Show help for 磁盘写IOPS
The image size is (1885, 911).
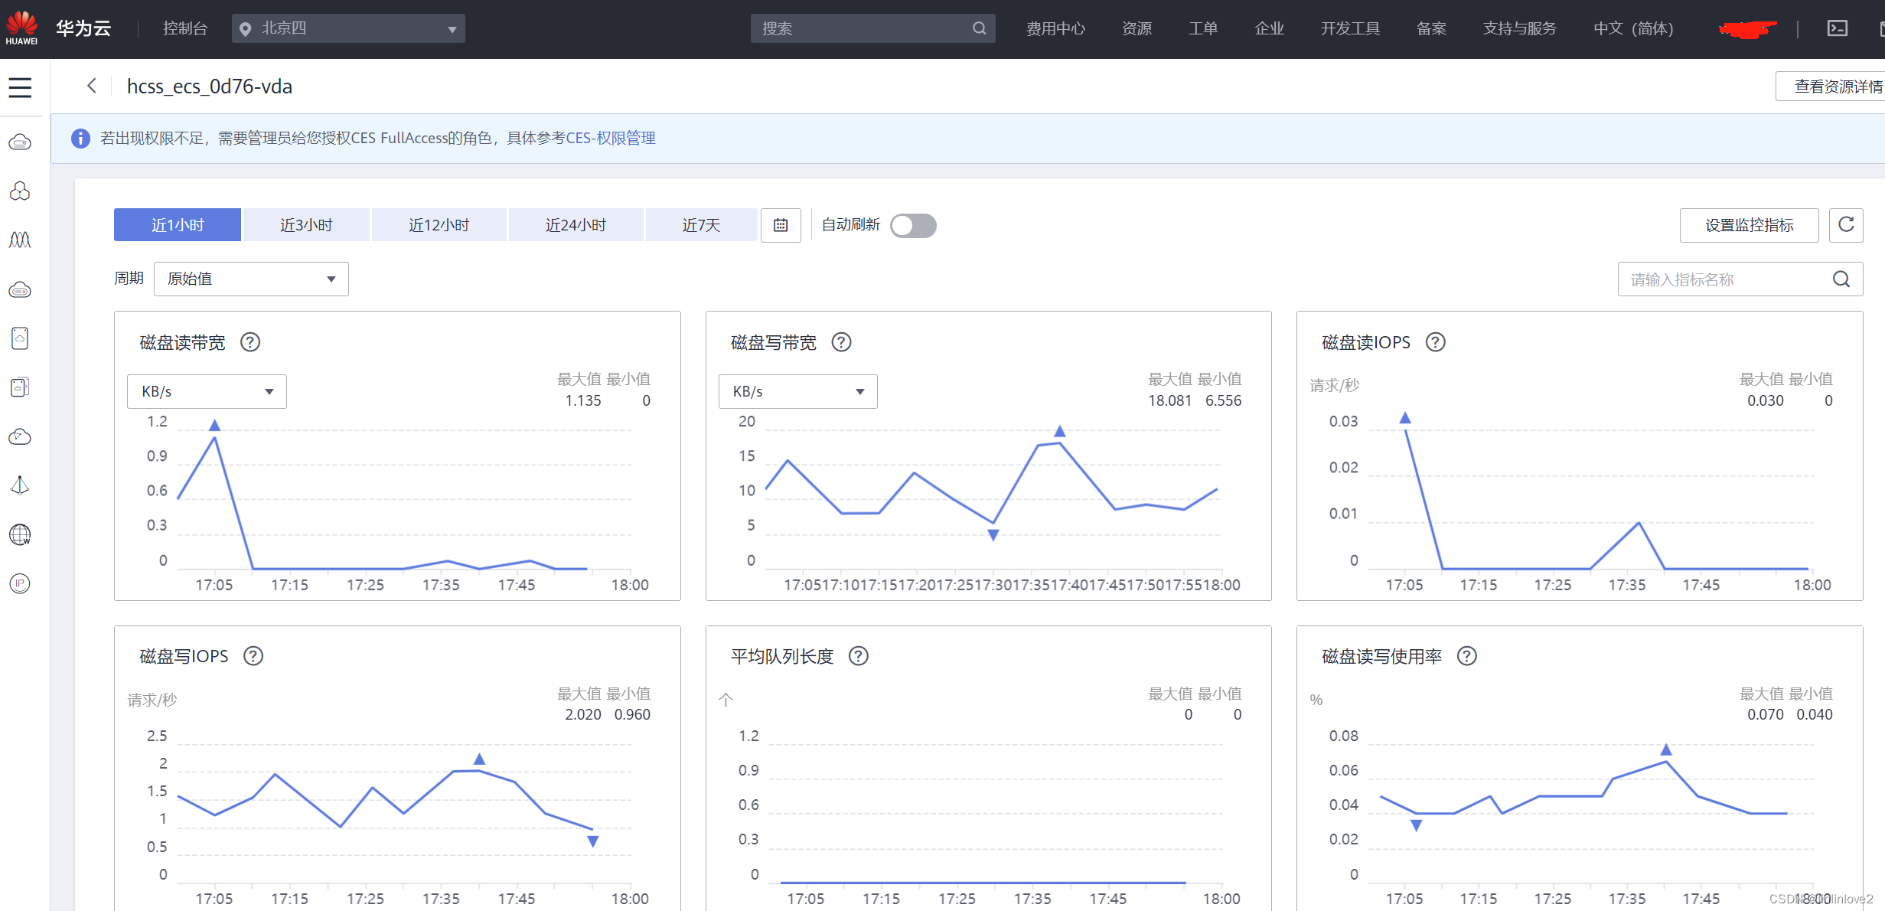[253, 656]
